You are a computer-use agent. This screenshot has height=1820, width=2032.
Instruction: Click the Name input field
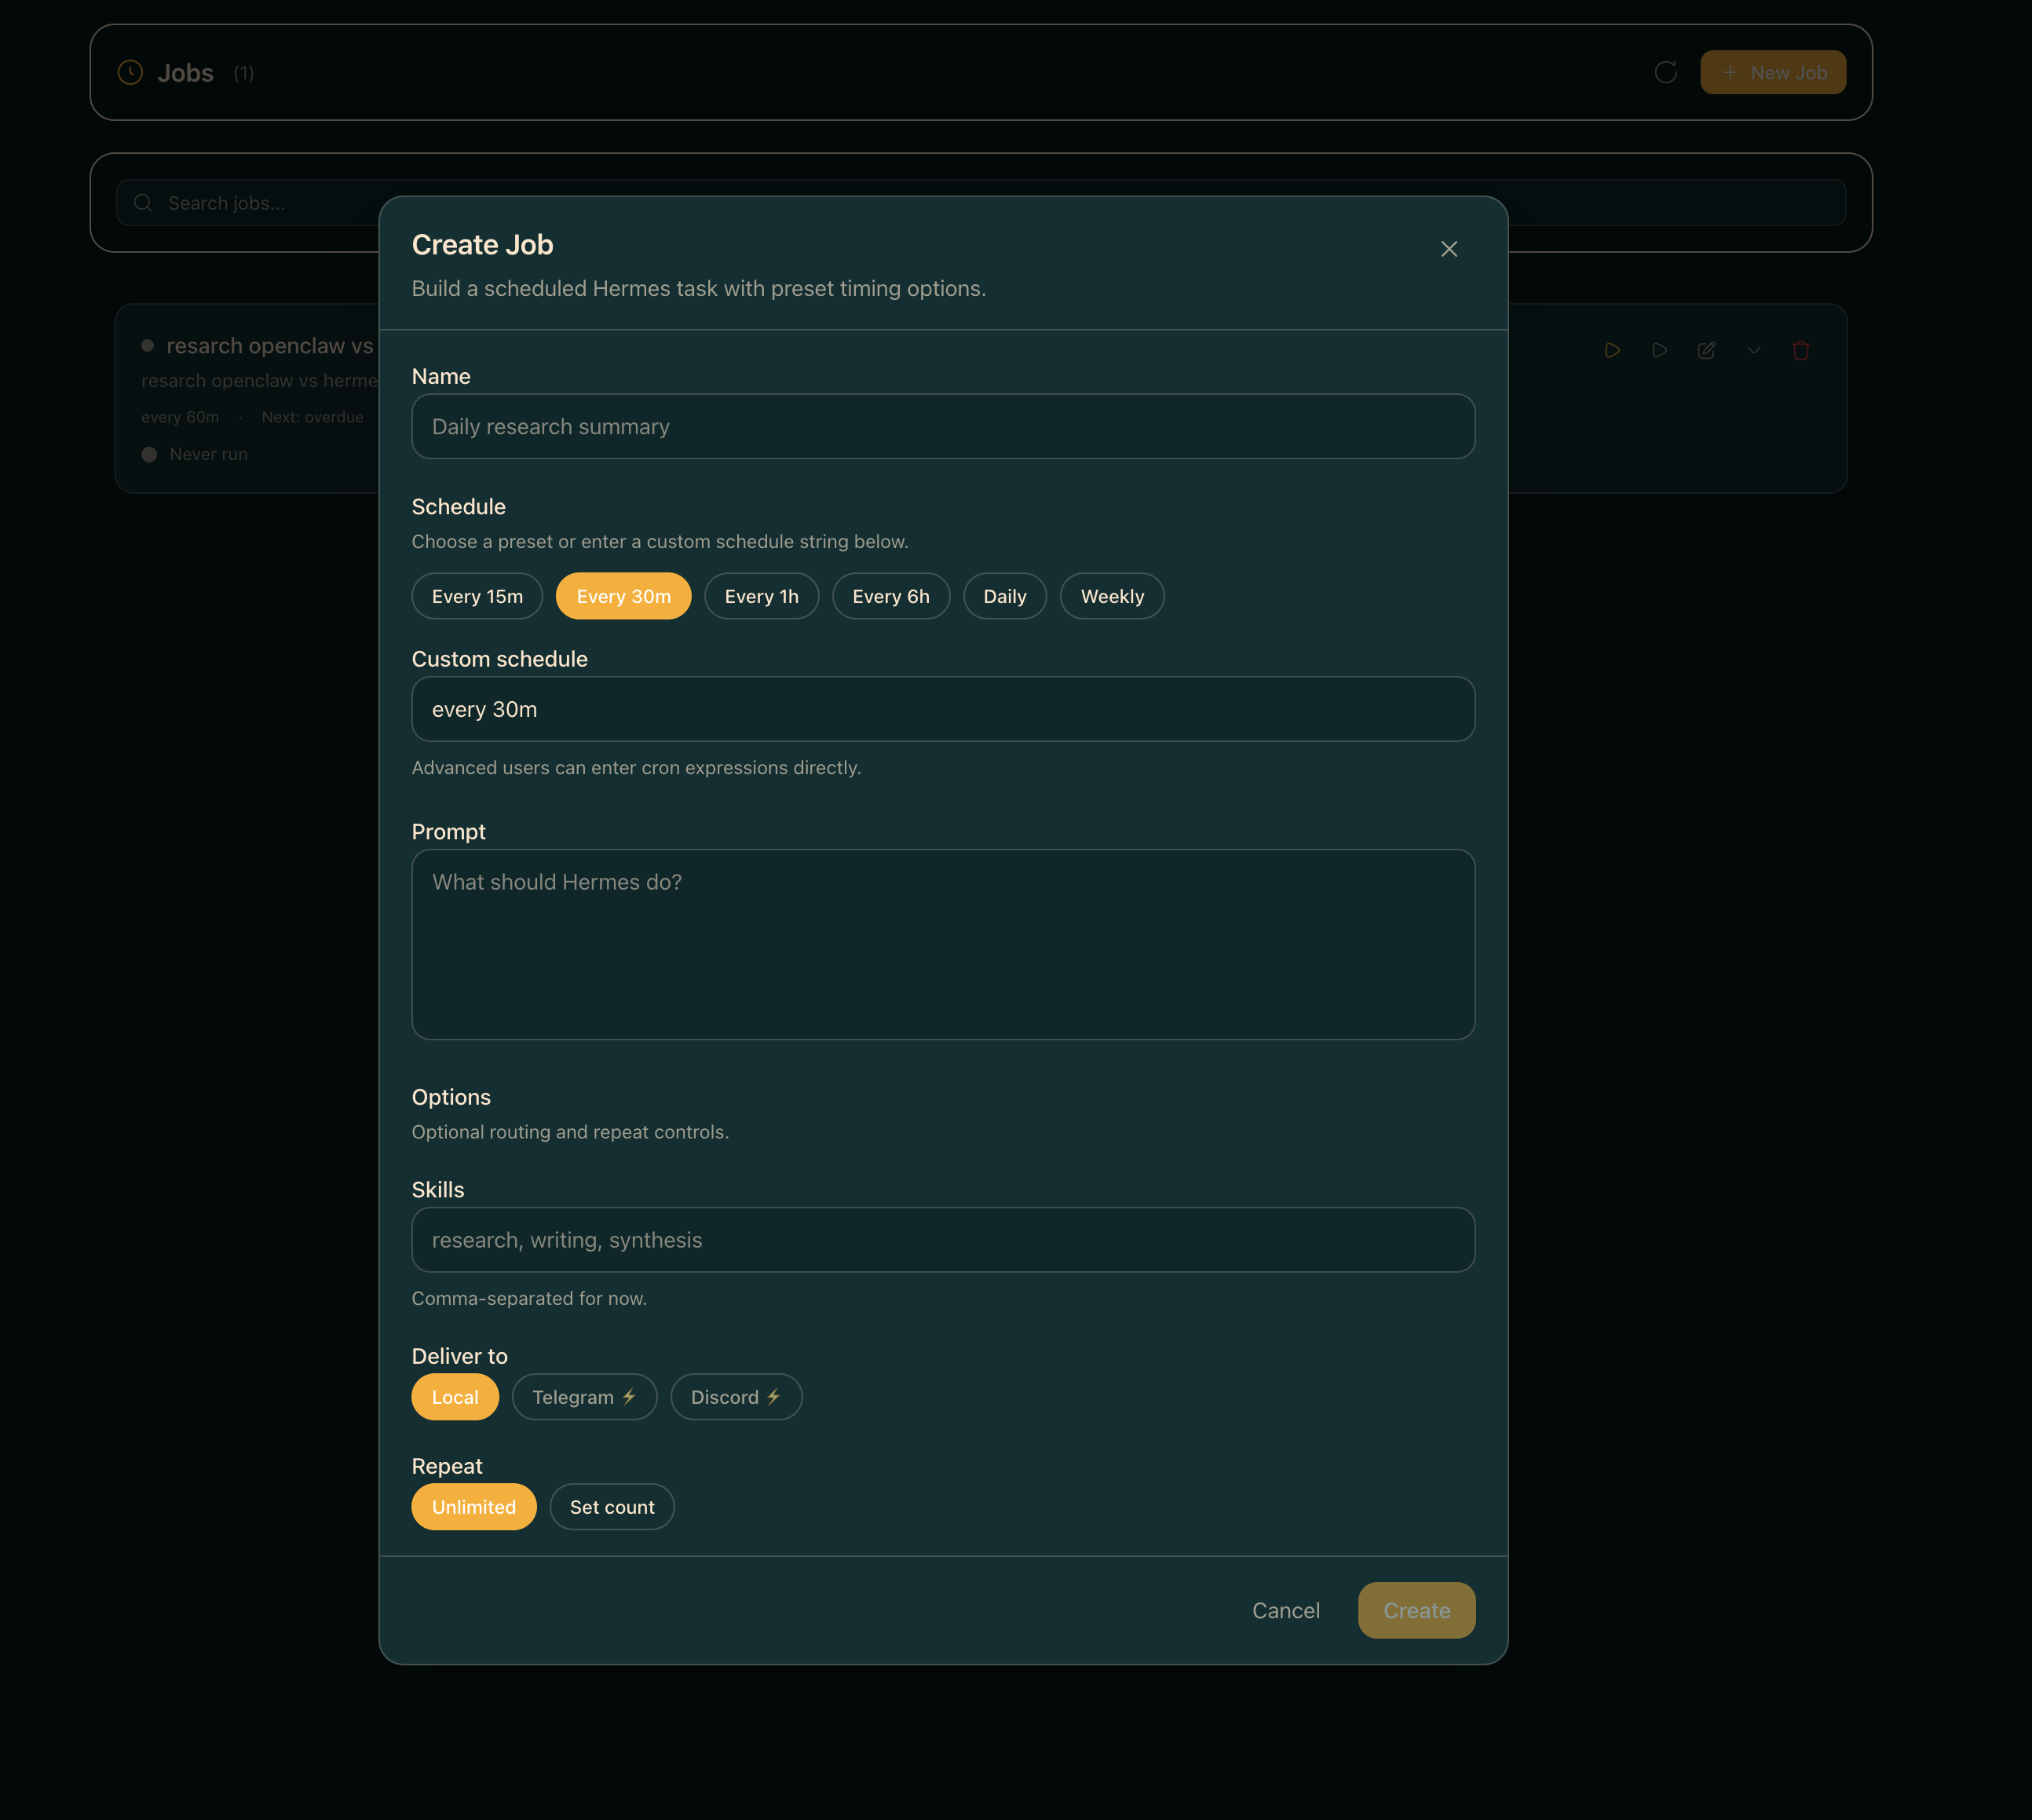pos(942,426)
